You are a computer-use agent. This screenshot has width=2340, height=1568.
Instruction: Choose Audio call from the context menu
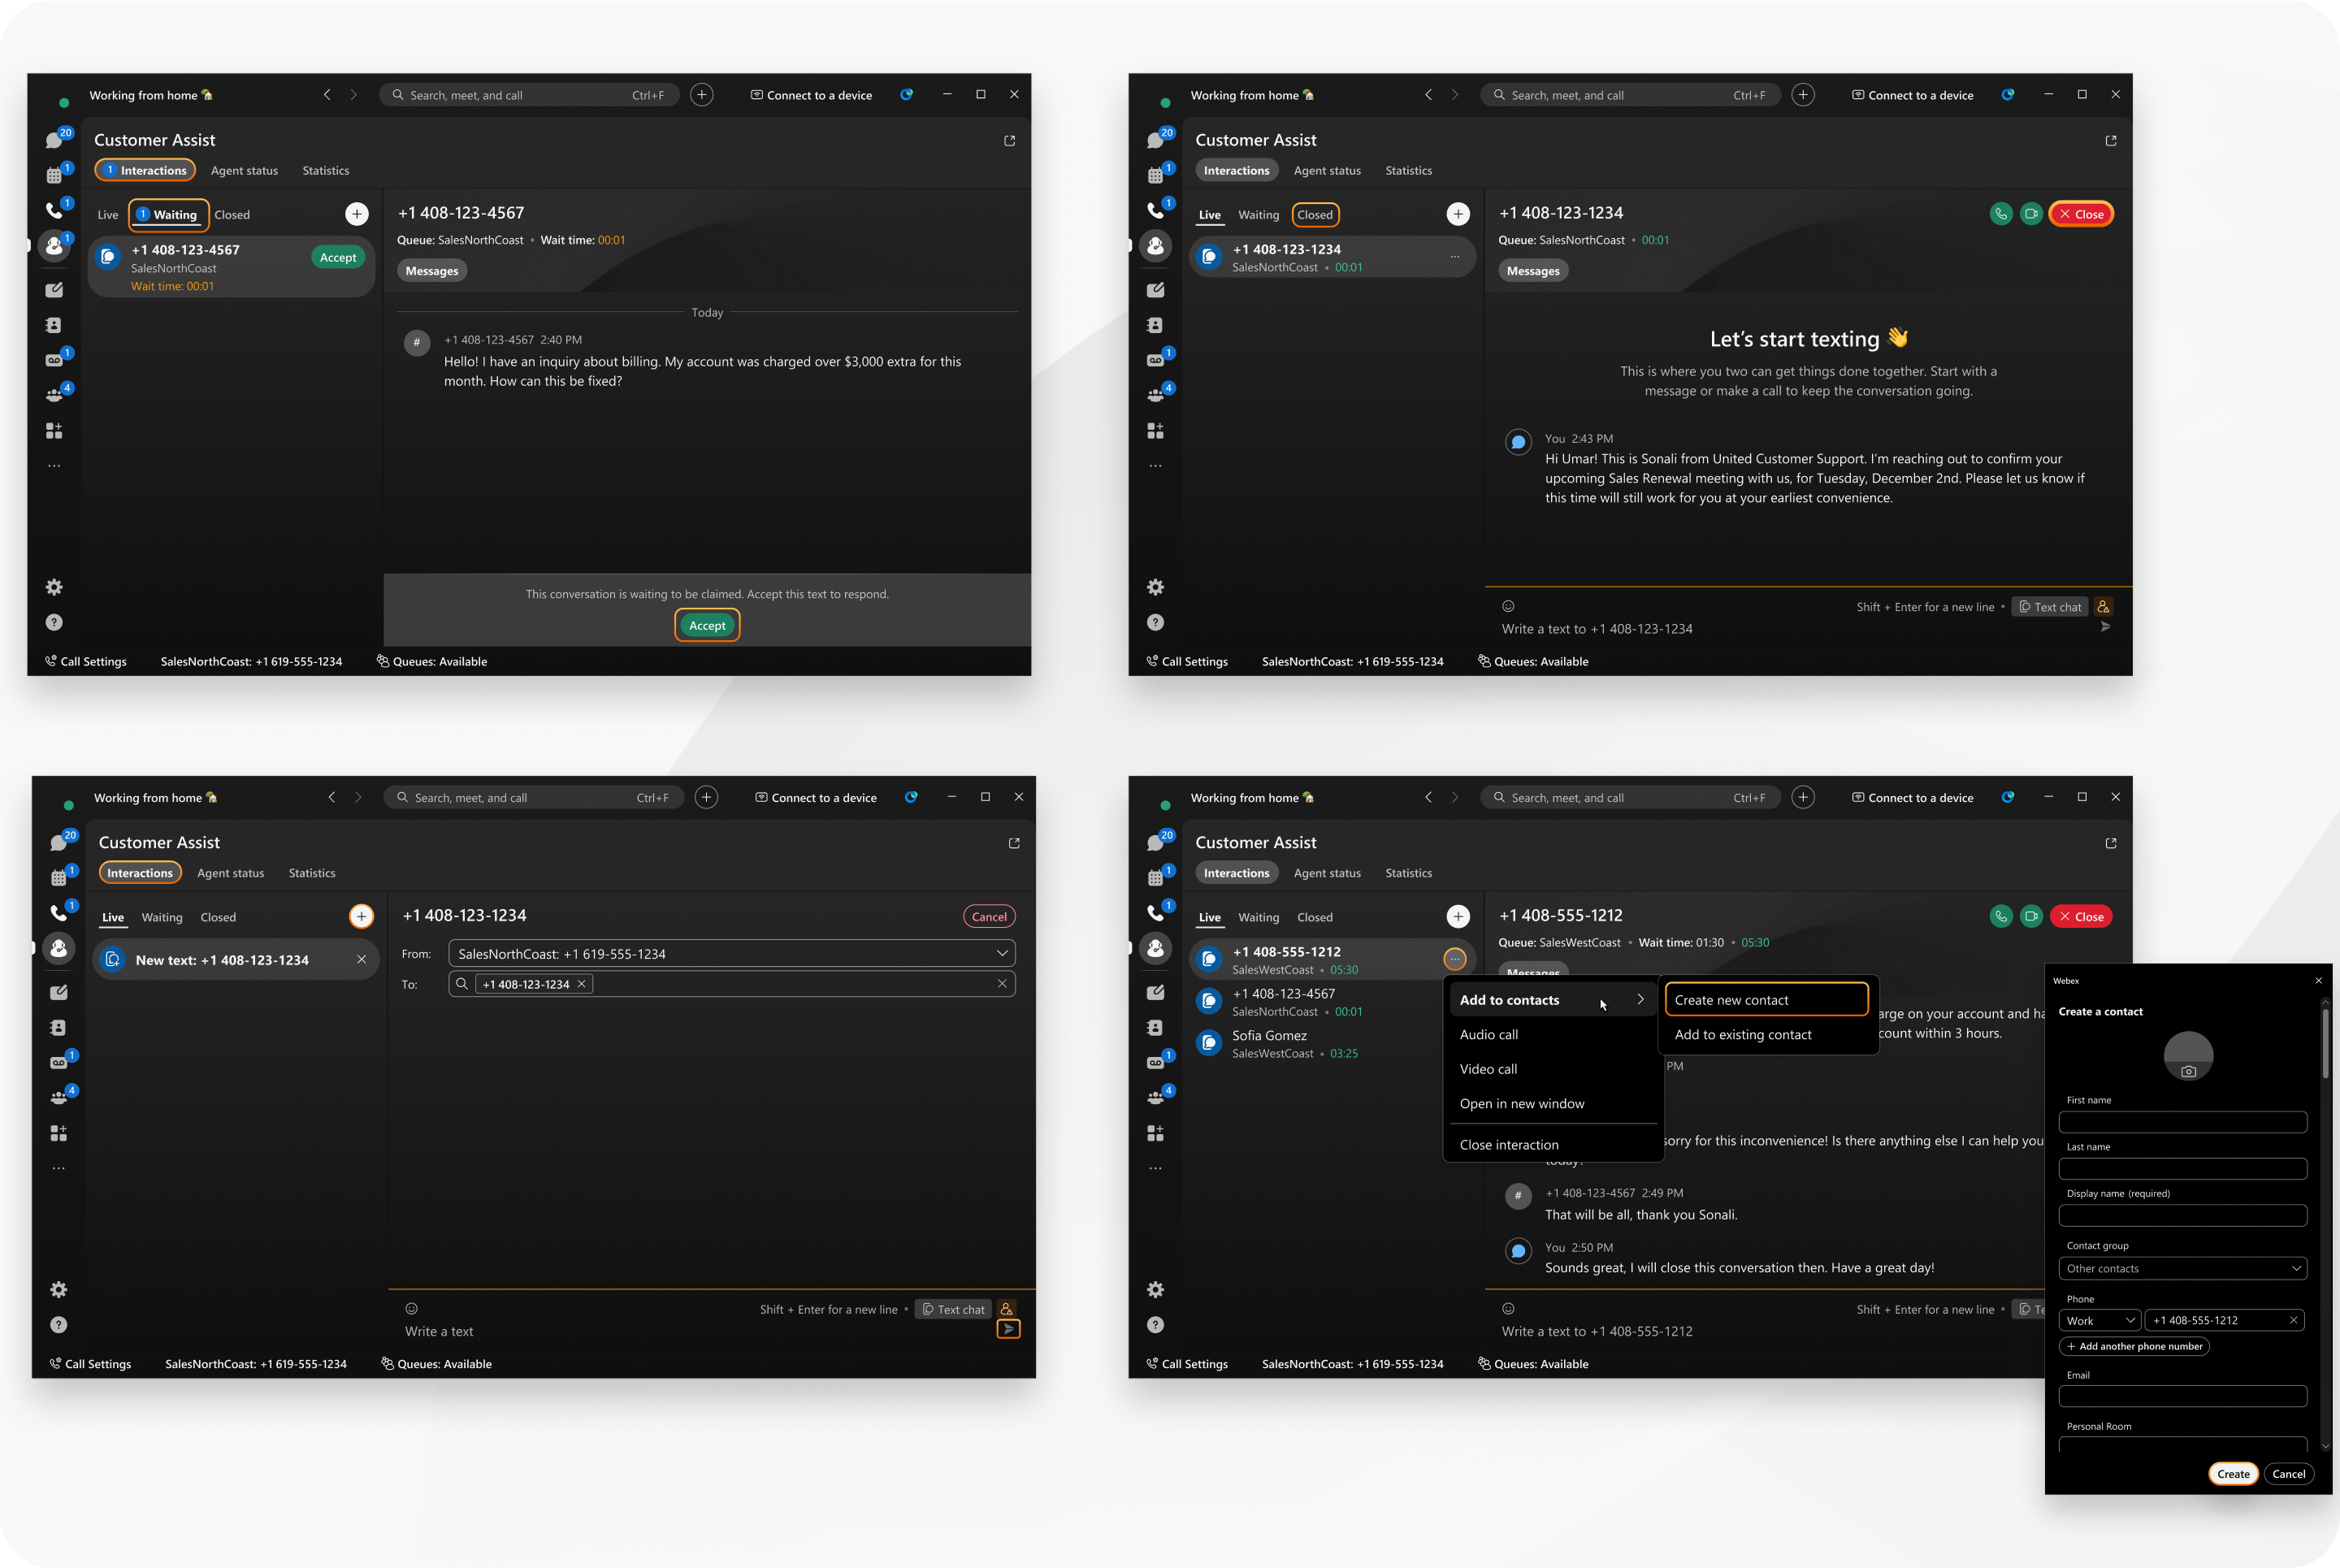pyautogui.click(x=1553, y=1035)
